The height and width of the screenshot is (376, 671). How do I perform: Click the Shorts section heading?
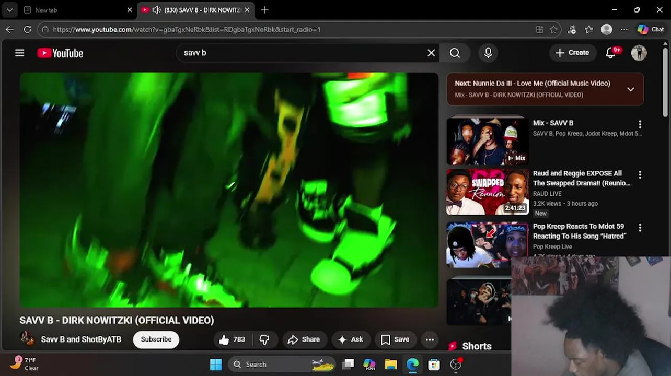[477, 346]
